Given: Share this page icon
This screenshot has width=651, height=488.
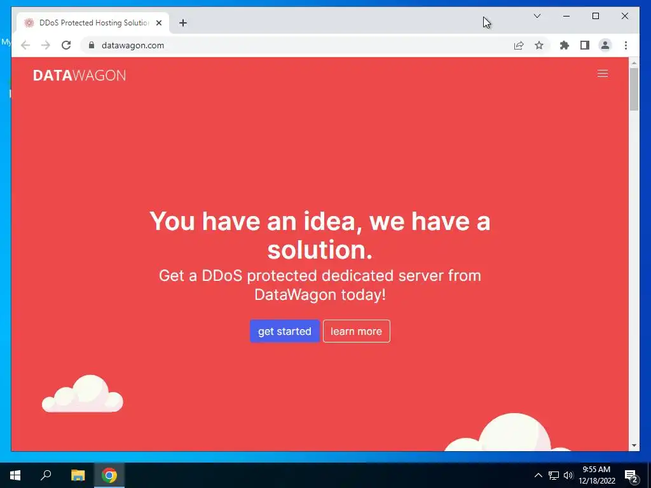Looking at the screenshot, I should pos(519,45).
